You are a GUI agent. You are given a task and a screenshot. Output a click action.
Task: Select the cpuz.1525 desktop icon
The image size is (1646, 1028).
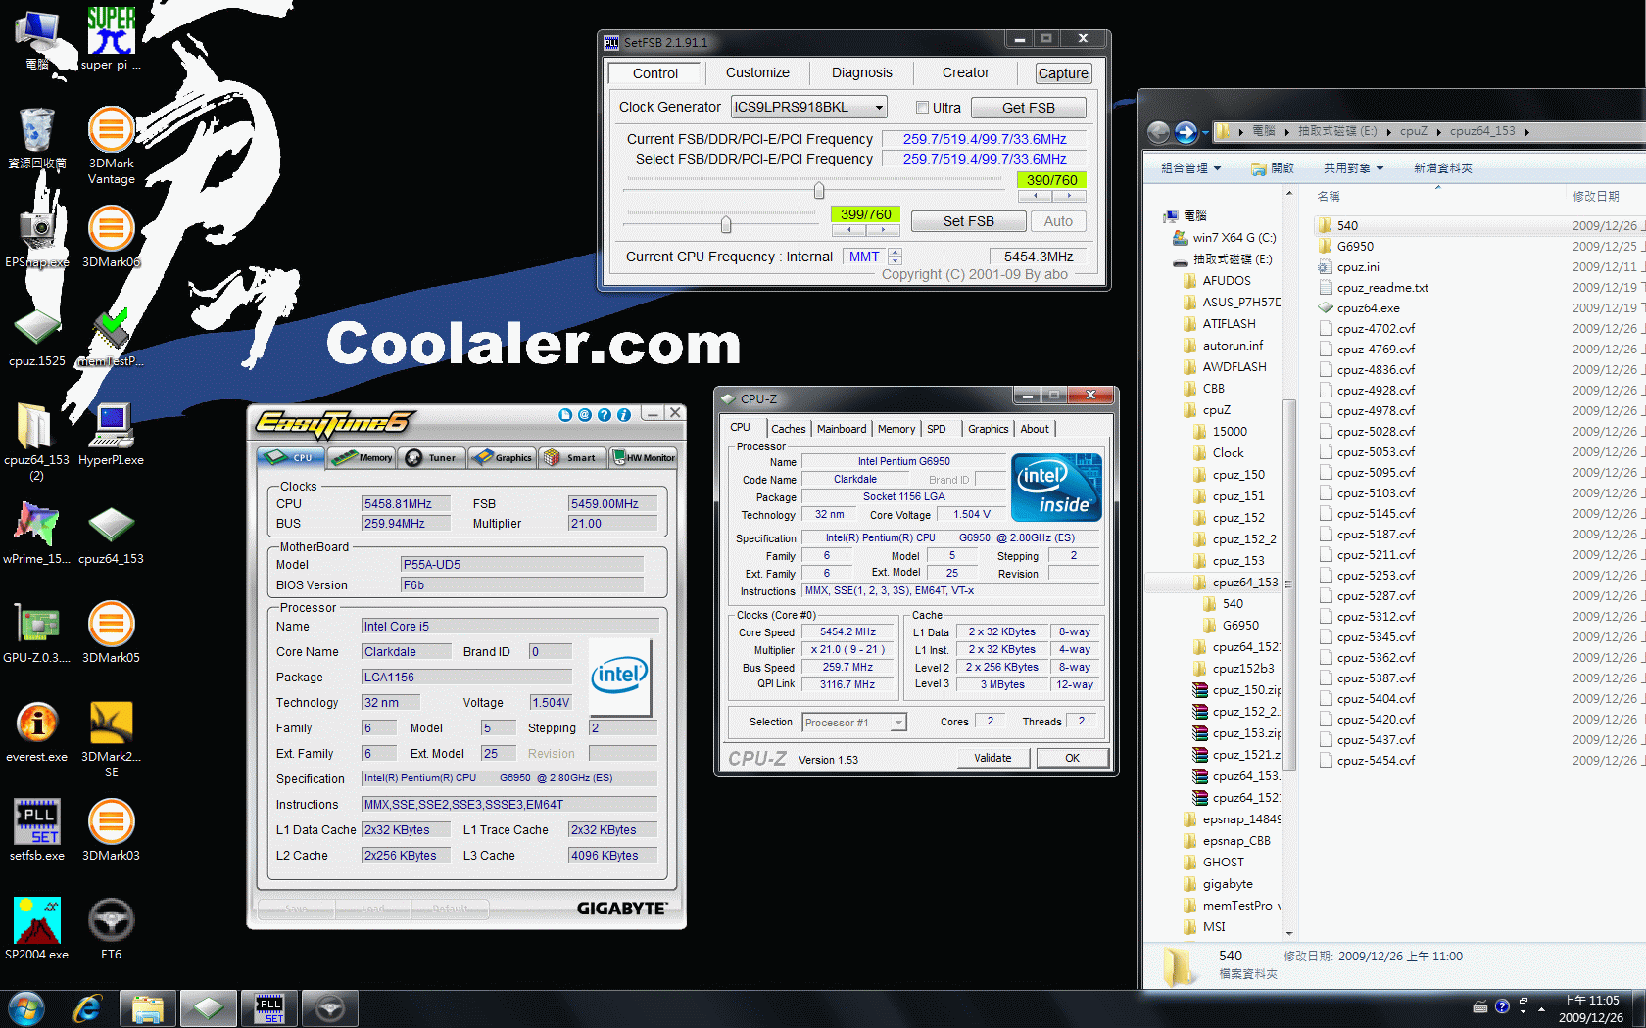37,338
